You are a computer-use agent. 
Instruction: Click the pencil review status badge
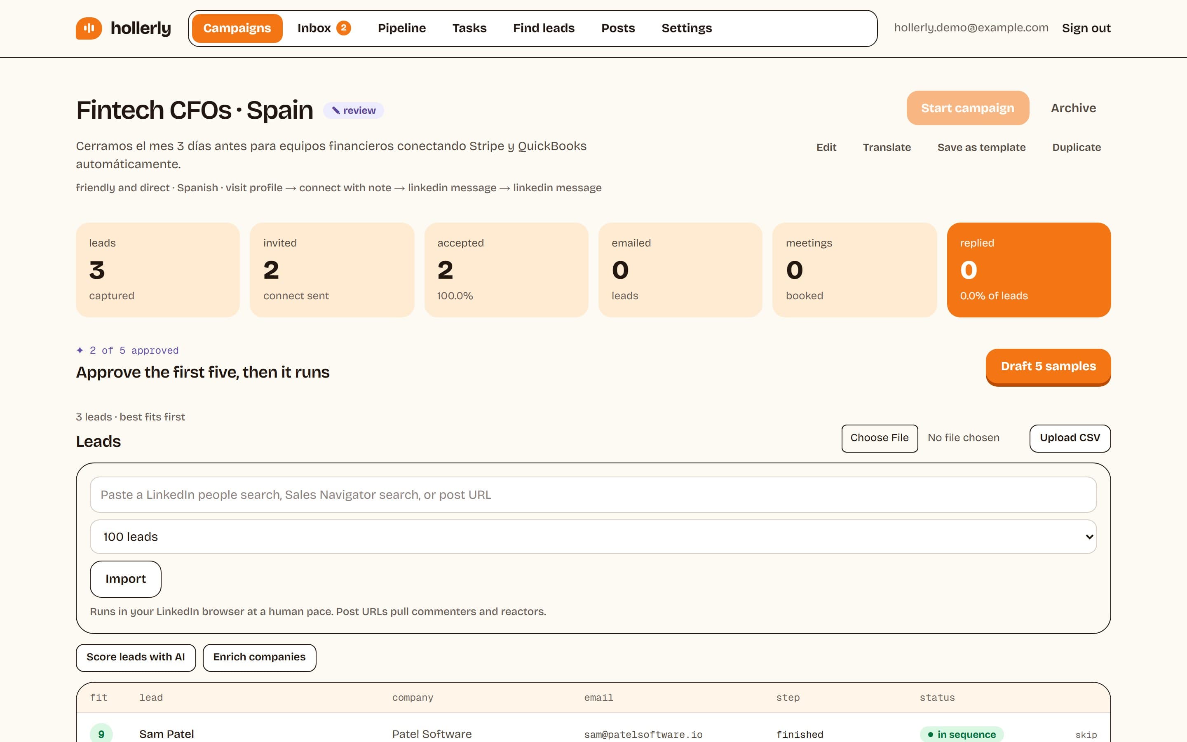[353, 110]
